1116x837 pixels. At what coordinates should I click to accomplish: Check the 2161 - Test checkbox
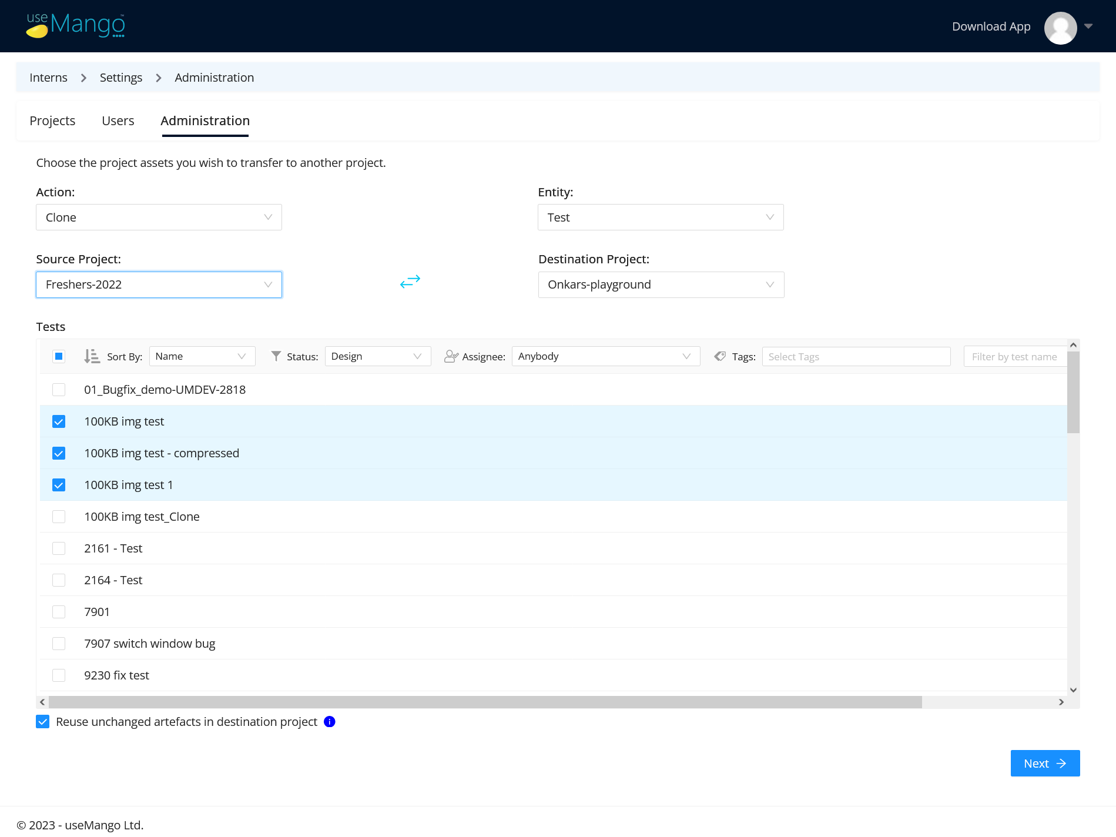(59, 548)
